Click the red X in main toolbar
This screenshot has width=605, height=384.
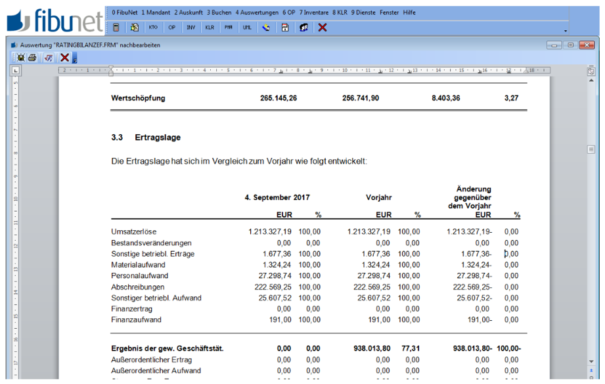[323, 28]
